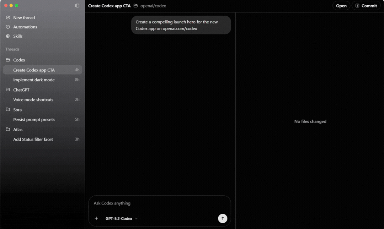Click the Open button
Viewport: 384px width, 229px height.
coord(341,5)
